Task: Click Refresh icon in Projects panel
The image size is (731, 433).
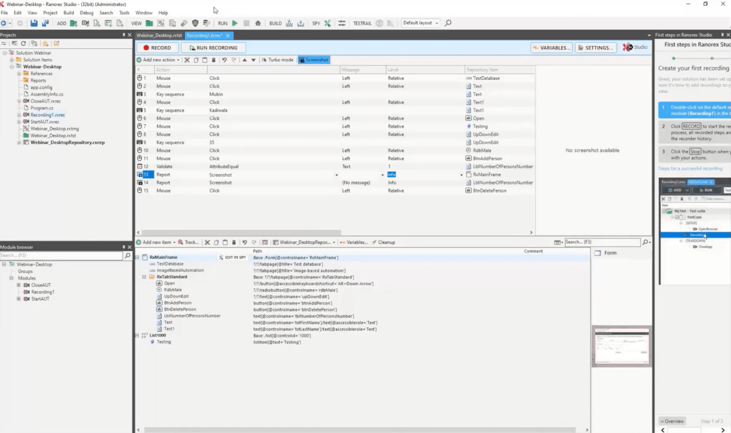Action: [x=24, y=44]
